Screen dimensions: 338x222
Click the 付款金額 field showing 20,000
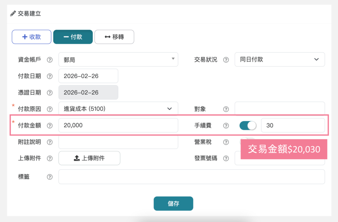coord(118,125)
